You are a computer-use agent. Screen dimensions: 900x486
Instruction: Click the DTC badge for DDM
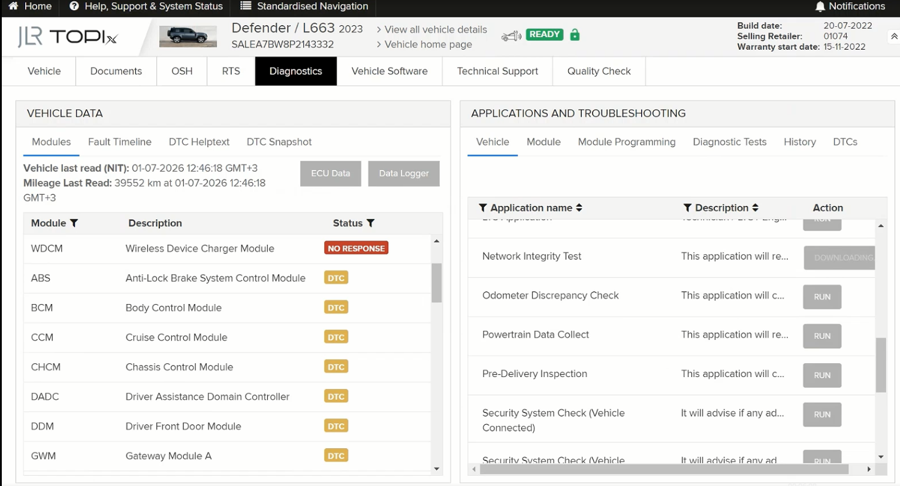point(336,426)
